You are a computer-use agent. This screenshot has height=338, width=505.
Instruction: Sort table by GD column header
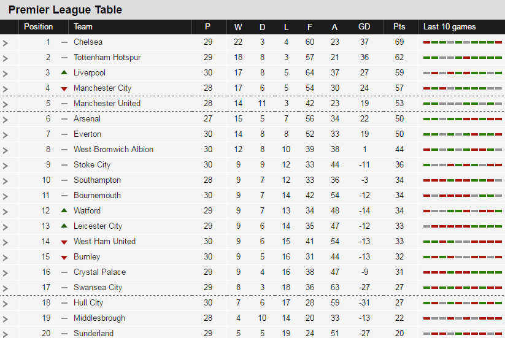(364, 27)
